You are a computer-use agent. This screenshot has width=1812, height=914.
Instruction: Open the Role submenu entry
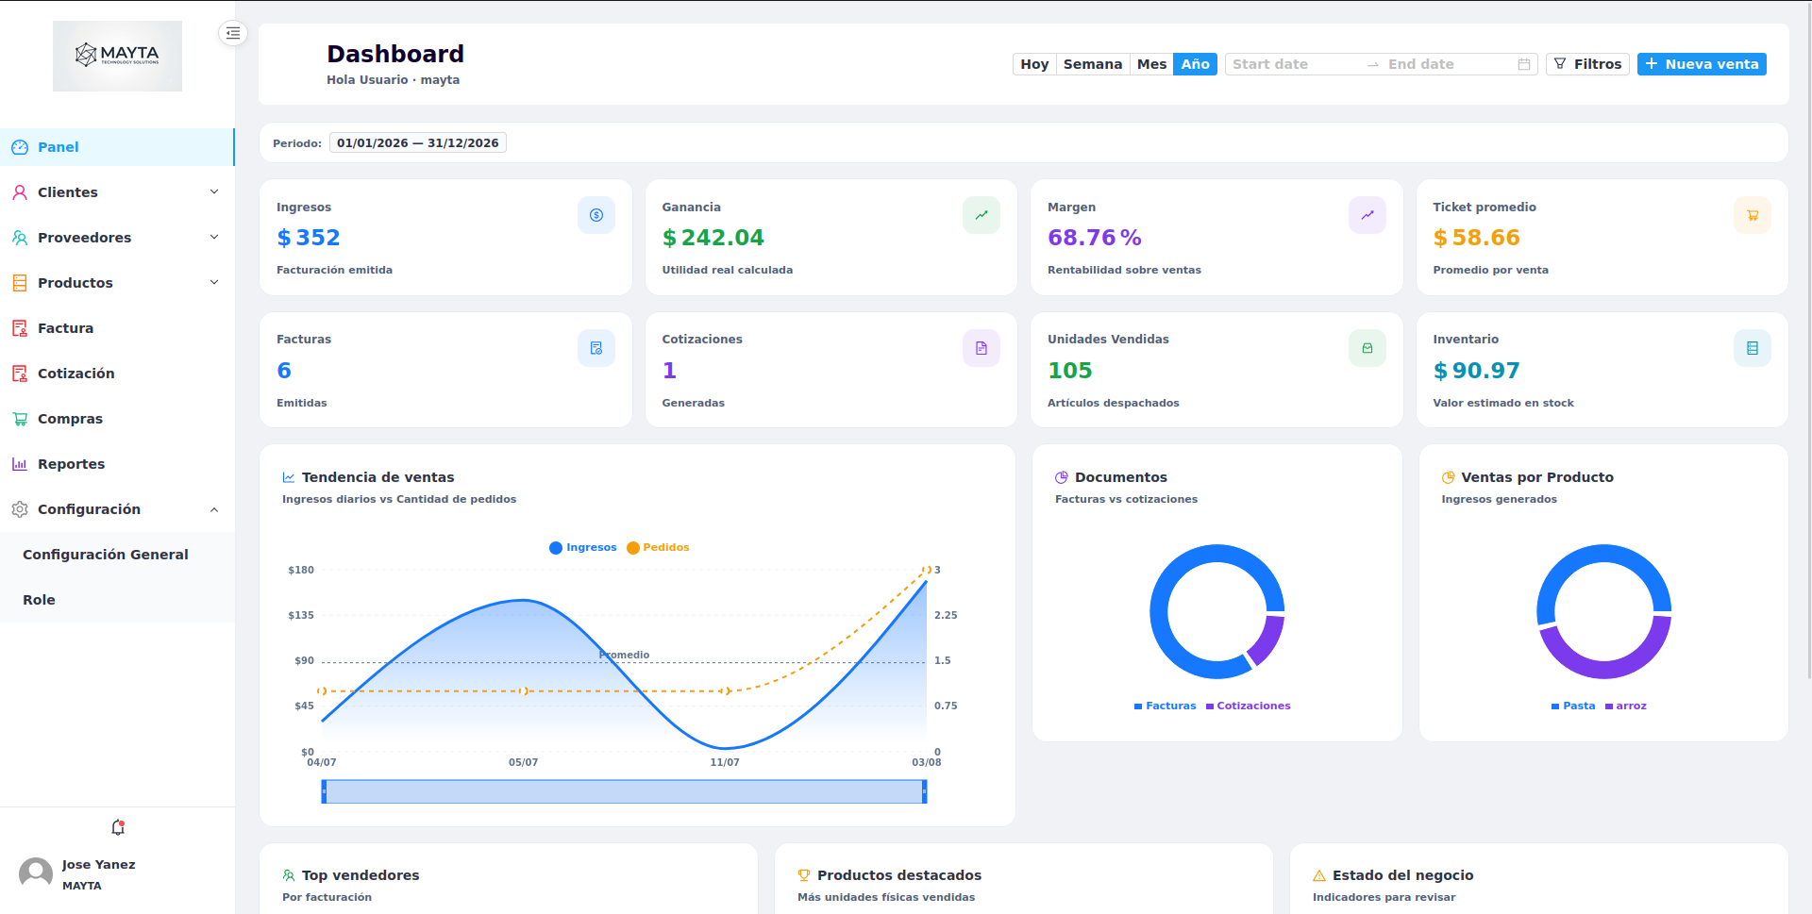coord(117,600)
